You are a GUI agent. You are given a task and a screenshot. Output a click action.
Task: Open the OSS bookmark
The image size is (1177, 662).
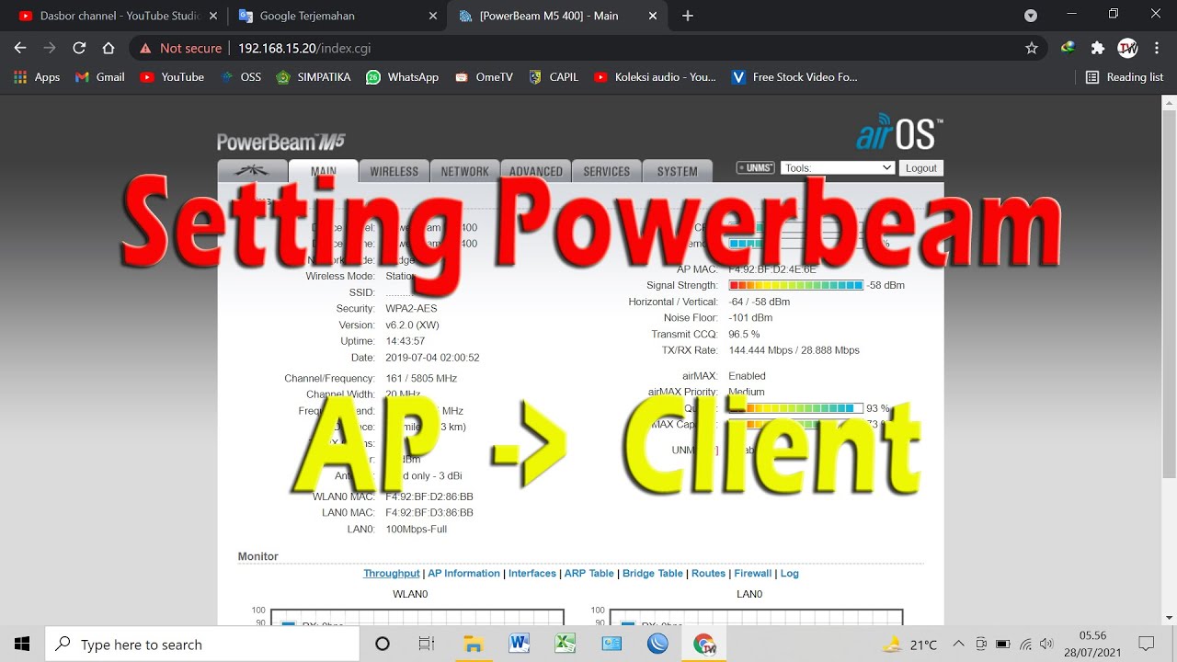pos(241,77)
